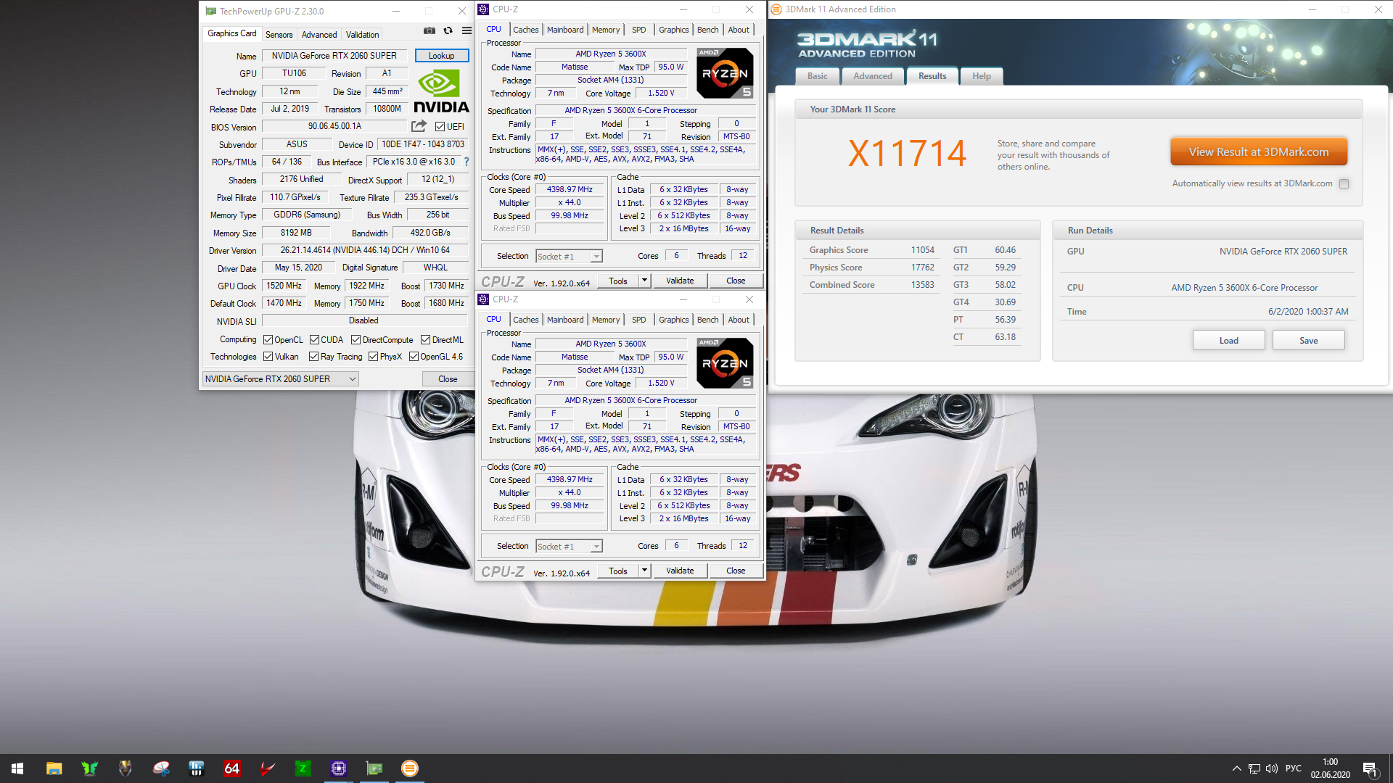The image size is (1393, 783).
Task: Click the NVIDIA logo in GPU-Z
Action: tap(441, 91)
